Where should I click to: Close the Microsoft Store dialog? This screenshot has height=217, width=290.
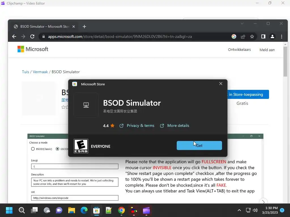click(221, 84)
